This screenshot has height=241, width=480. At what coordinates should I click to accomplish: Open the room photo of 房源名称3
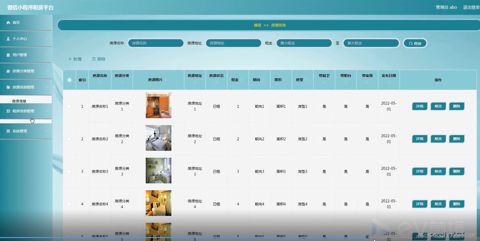tap(159, 170)
